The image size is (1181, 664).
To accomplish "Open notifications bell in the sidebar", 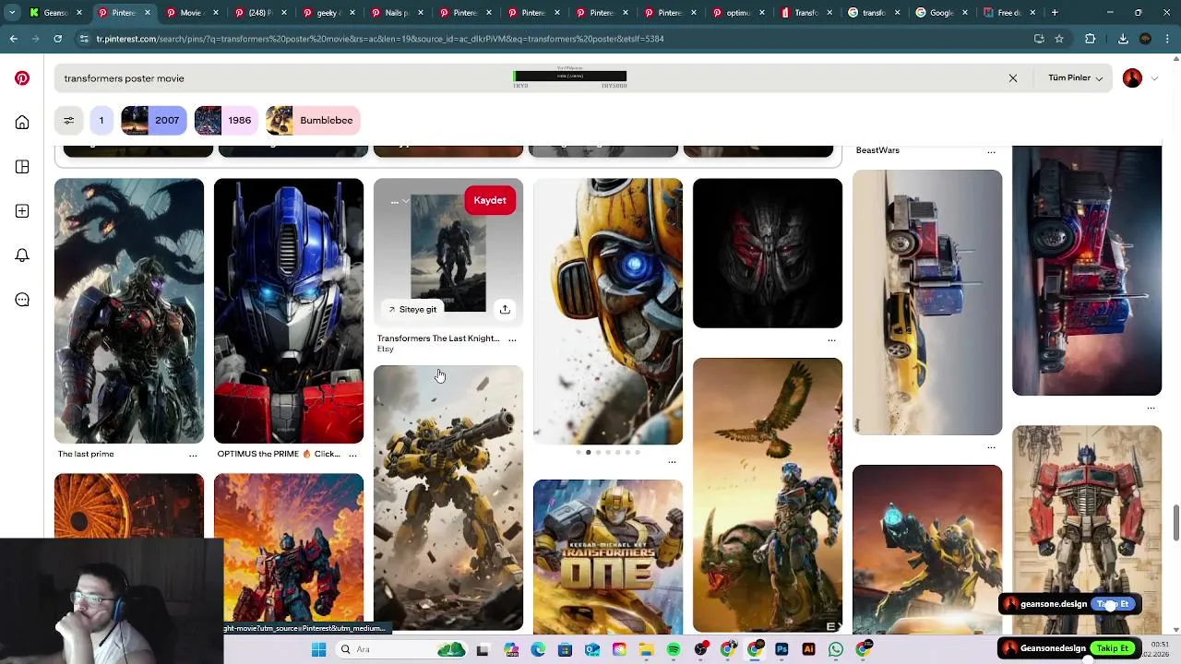I will pyautogui.click(x=22, y=255).
